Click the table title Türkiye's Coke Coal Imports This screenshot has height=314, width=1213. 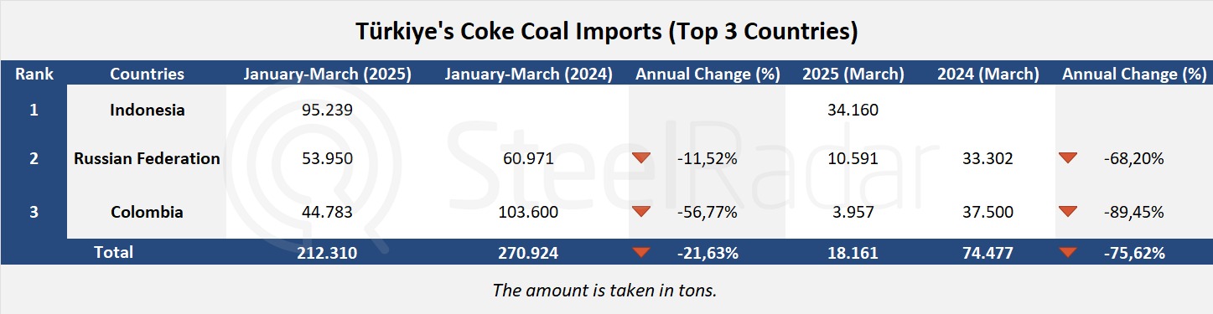coord(607,32)
